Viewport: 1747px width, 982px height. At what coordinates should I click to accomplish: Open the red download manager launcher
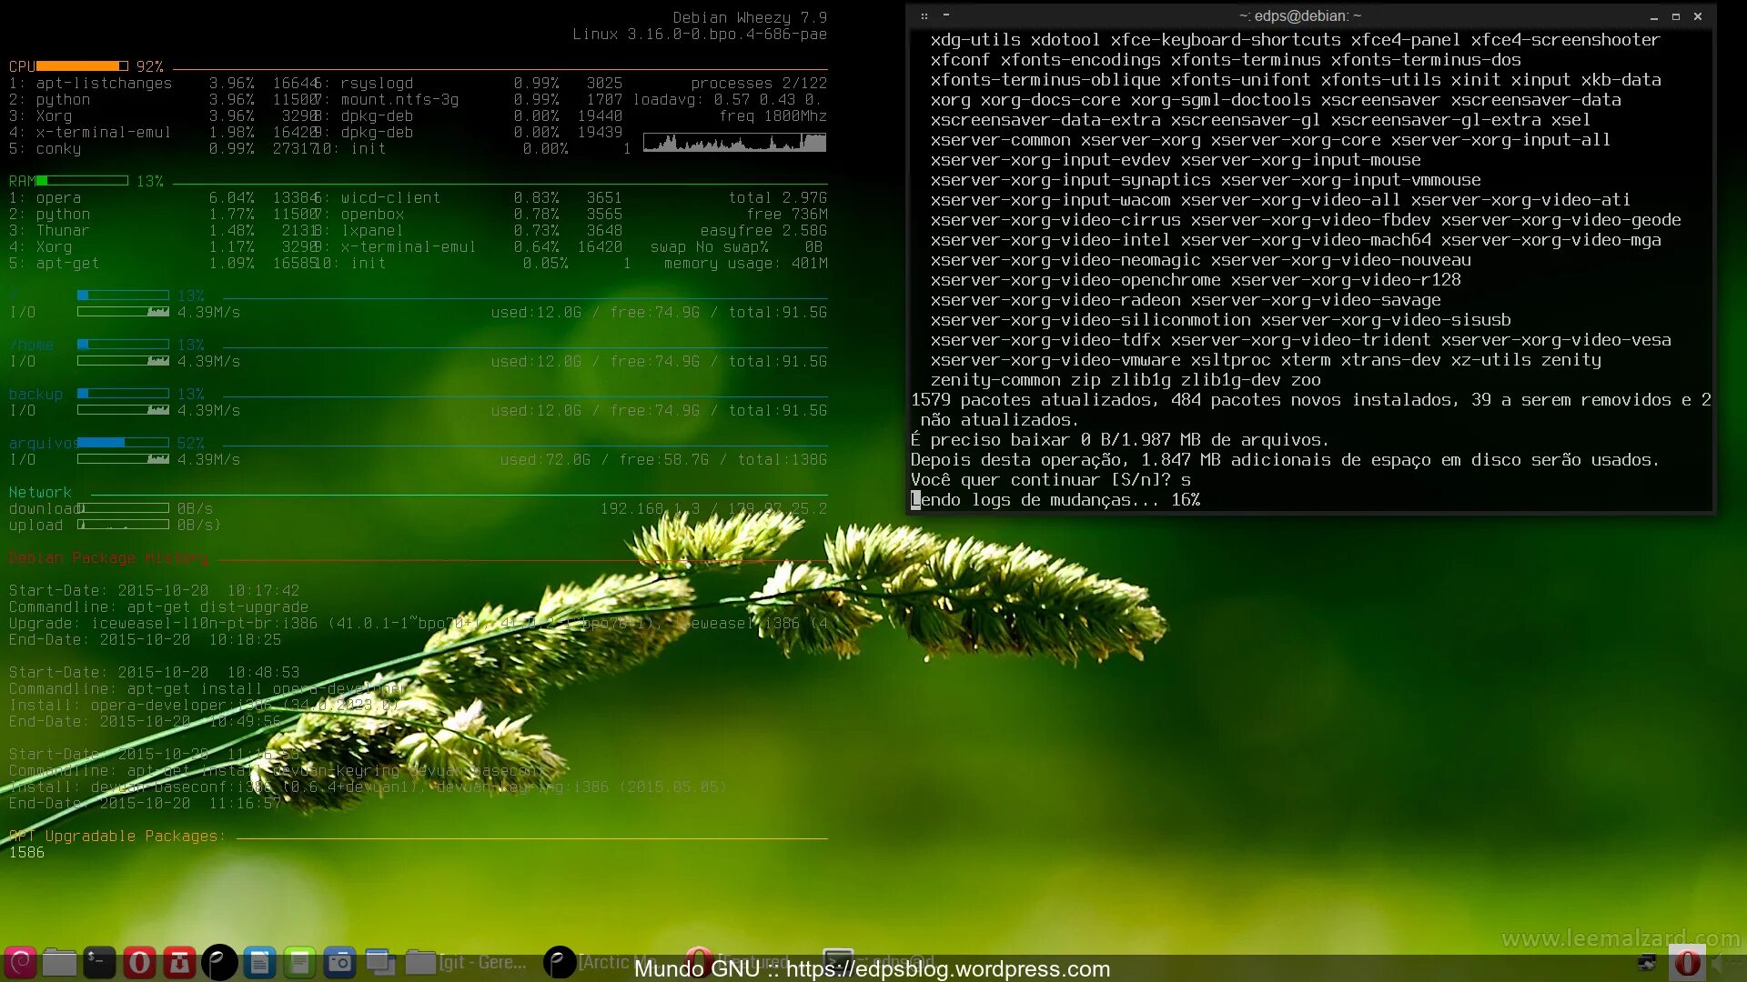click(x=179, y=962)
